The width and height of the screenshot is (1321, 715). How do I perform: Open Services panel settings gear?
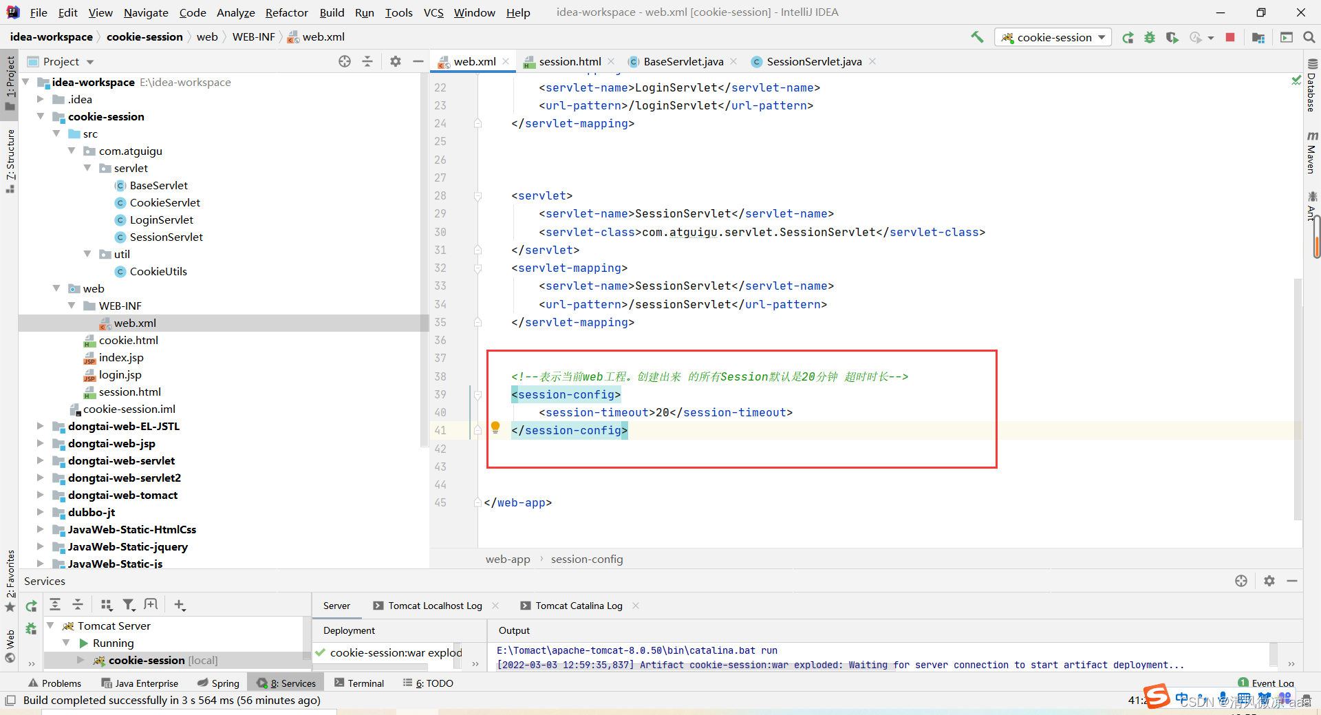click(x=1269, y=581)
